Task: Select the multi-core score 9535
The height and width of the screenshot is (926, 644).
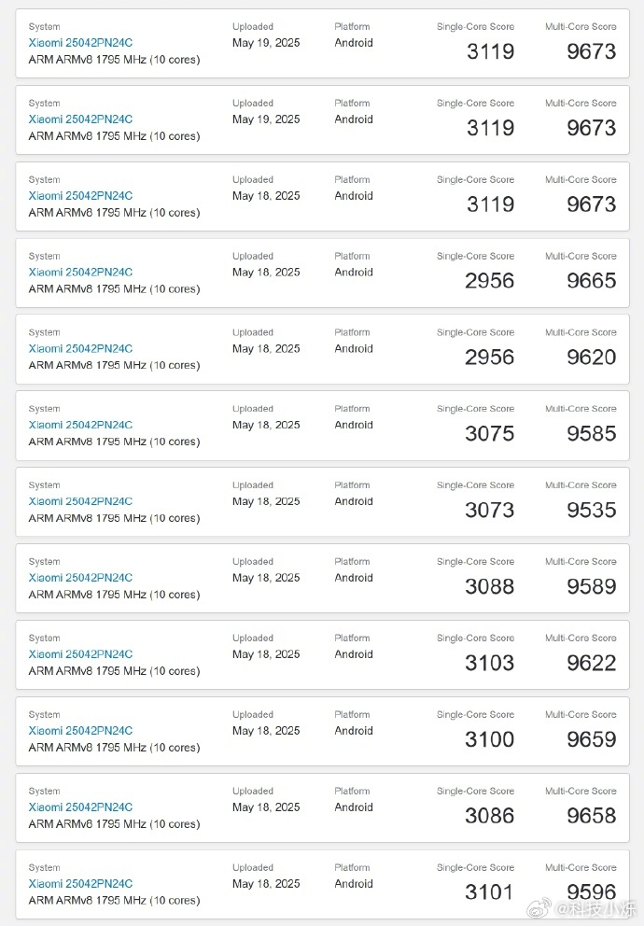Action: point(592,510)
